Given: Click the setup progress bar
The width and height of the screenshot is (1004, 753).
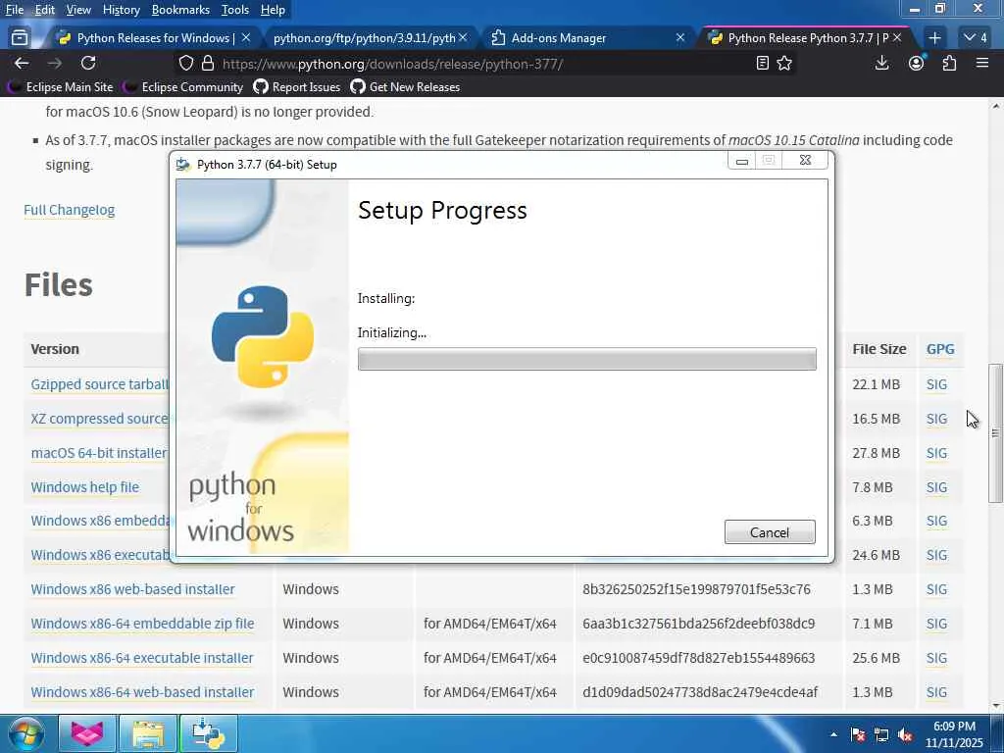Looking at the screenshot, I should (586, 359).
